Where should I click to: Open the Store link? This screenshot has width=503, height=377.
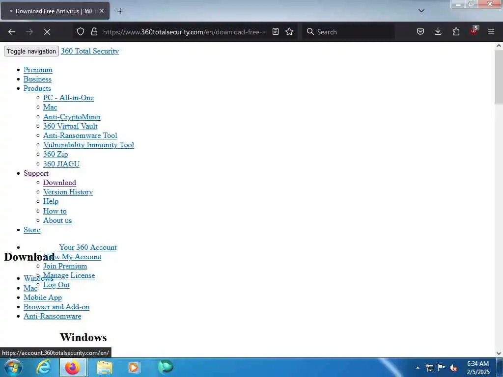[x=32, y=230]
